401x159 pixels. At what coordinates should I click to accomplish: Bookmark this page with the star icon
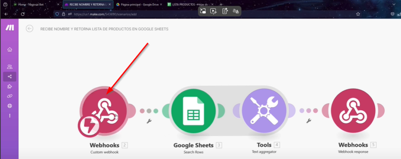(x=358, y=14)
